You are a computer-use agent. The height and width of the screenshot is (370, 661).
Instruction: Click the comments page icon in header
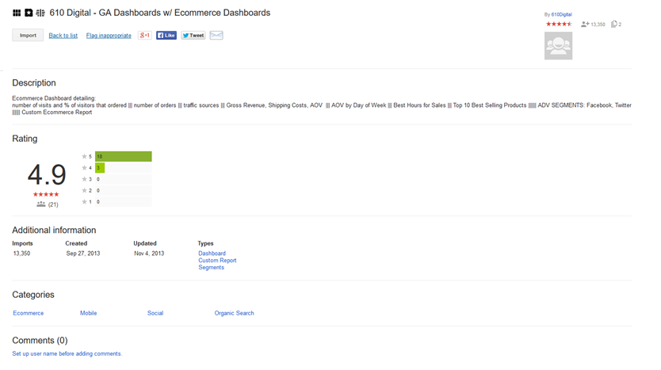click(x=615, y=25)
